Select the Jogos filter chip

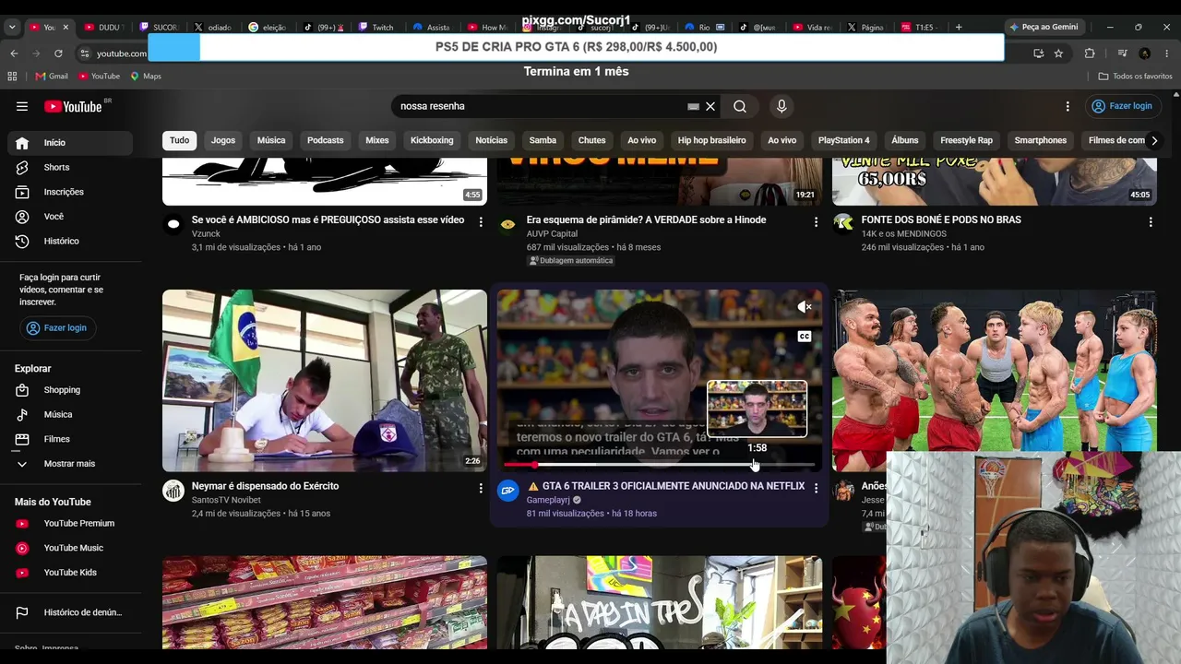[223, 140]
